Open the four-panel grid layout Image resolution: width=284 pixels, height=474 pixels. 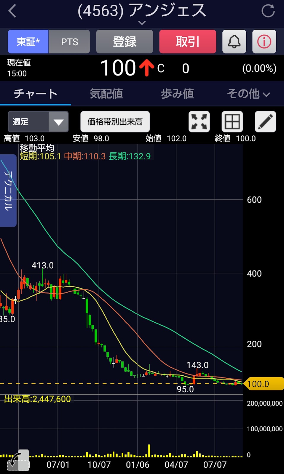(232, 121)
